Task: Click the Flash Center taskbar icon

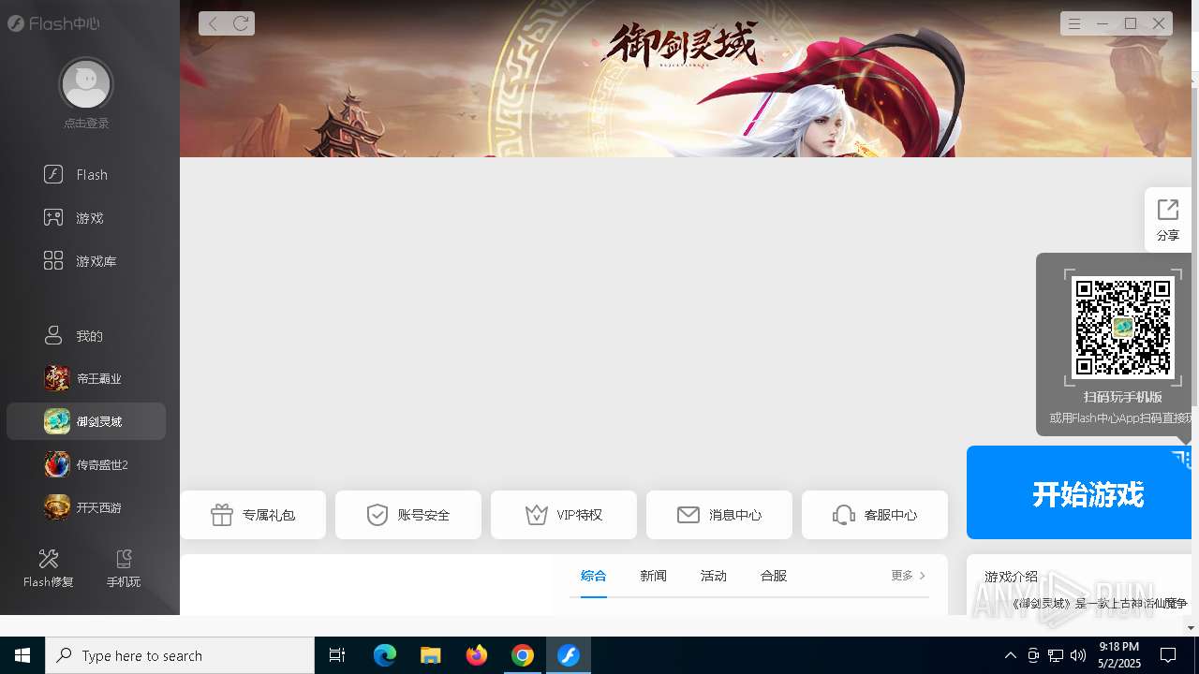Action: [x=569, y=655]
